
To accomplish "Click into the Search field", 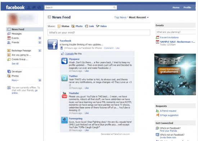I will tap(78, 8).
